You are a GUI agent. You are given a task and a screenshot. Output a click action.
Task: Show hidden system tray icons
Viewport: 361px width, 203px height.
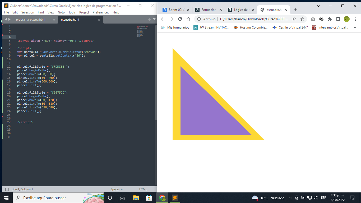pyautogui.click(x=290, y=198)
